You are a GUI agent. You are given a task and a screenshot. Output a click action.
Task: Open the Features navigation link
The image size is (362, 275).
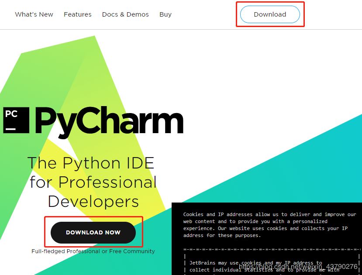[x=78, y=14]
